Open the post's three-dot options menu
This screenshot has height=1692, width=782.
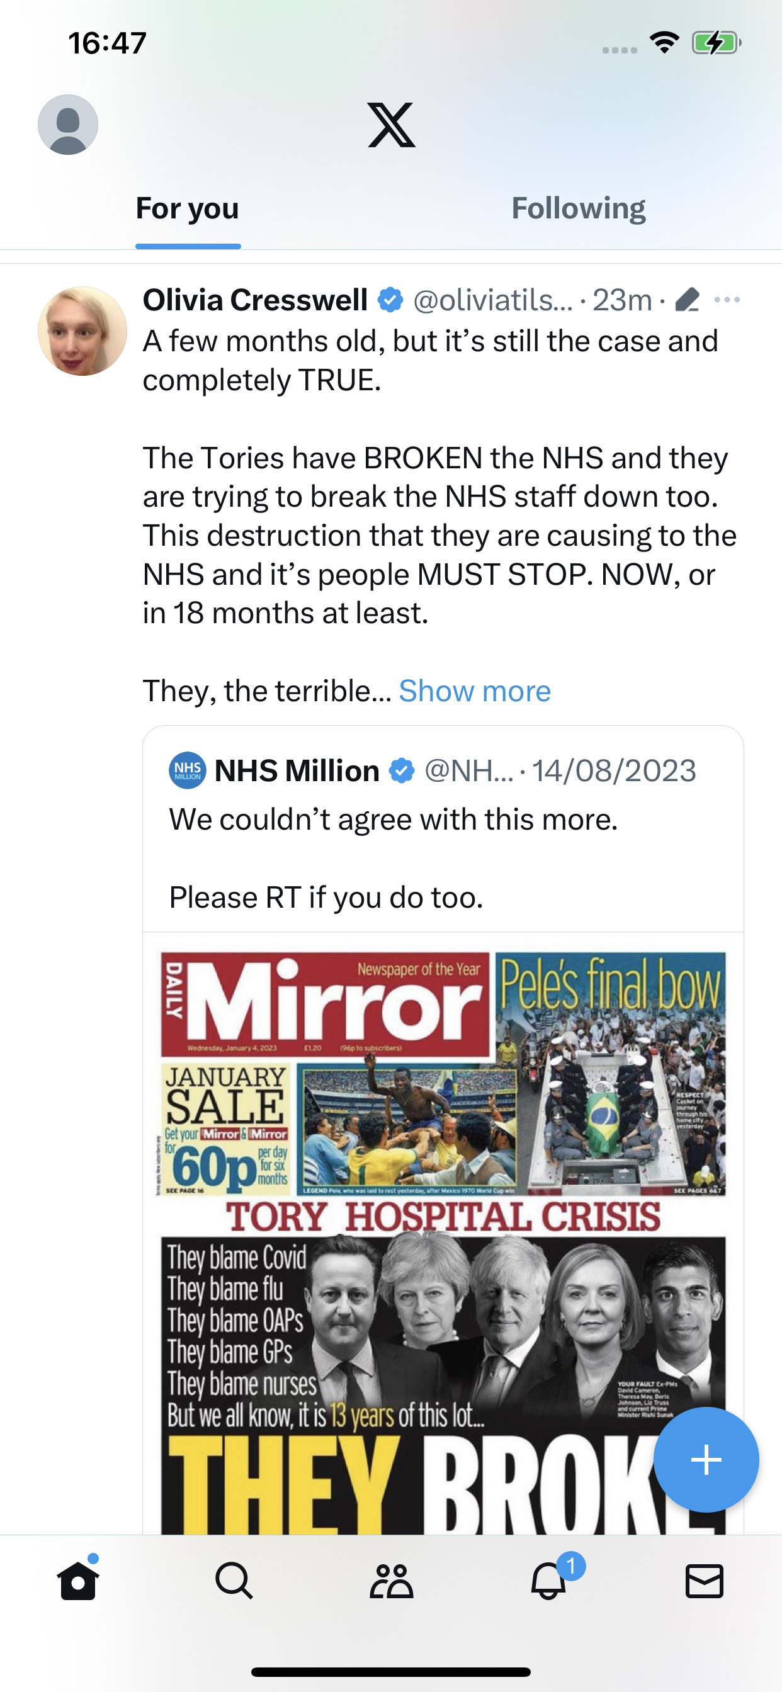click(x=727, y=300)
